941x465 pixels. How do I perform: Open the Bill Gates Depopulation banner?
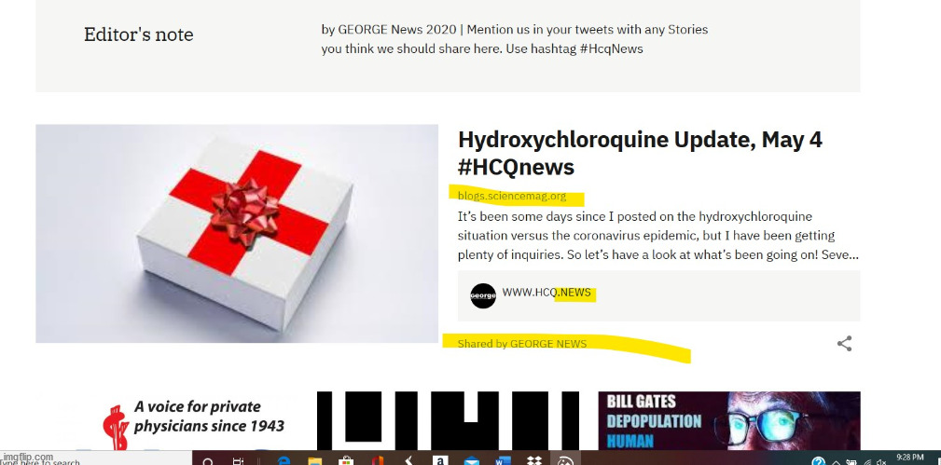point(729,420)
